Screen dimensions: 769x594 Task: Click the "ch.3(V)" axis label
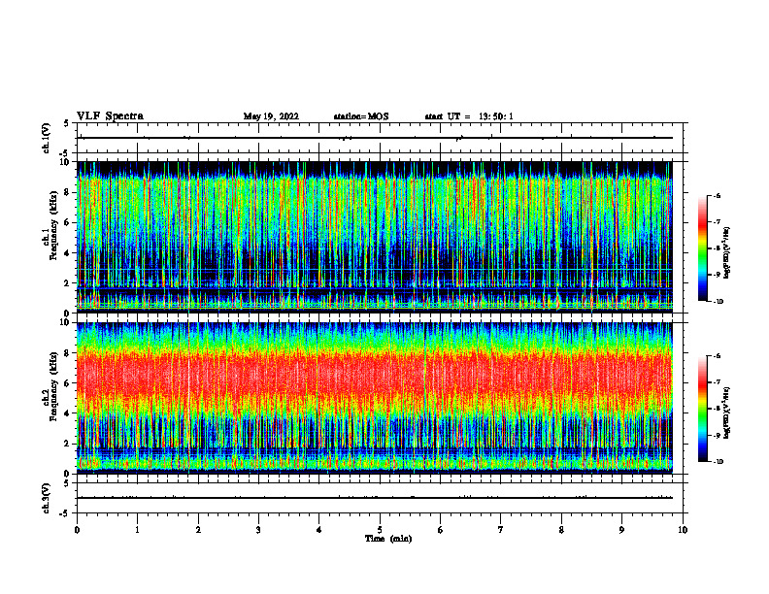point(47,498)
